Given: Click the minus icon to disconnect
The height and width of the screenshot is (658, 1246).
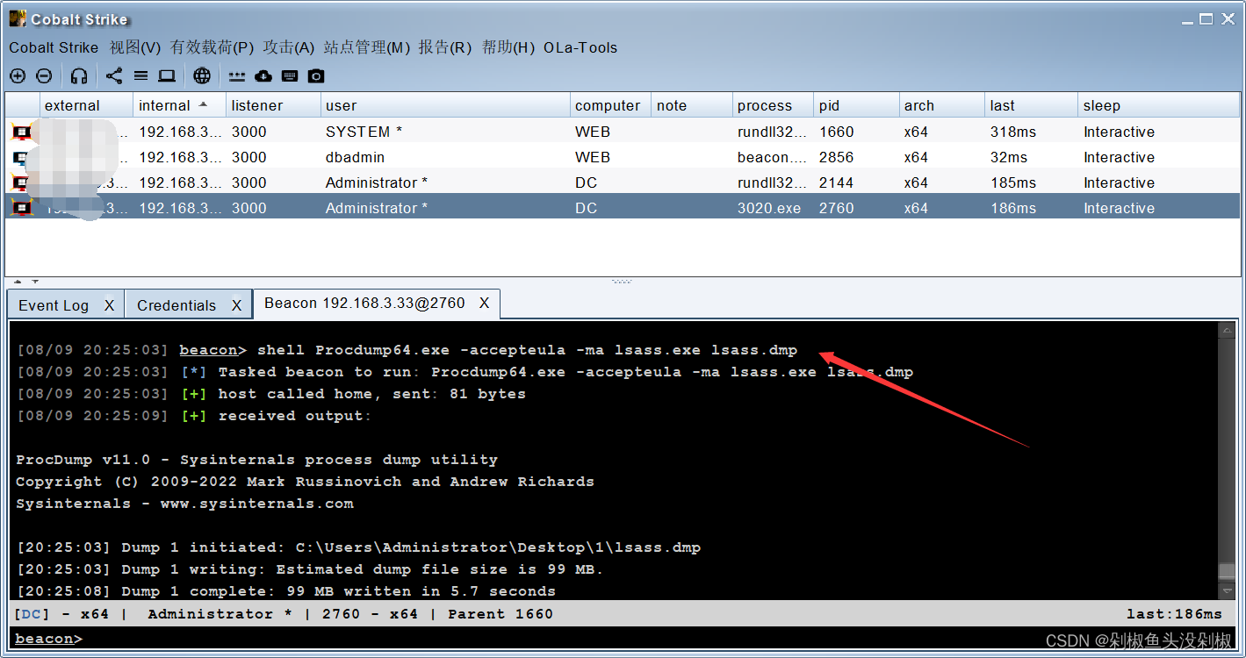Looking at the screenshot, I should point(44,76).
